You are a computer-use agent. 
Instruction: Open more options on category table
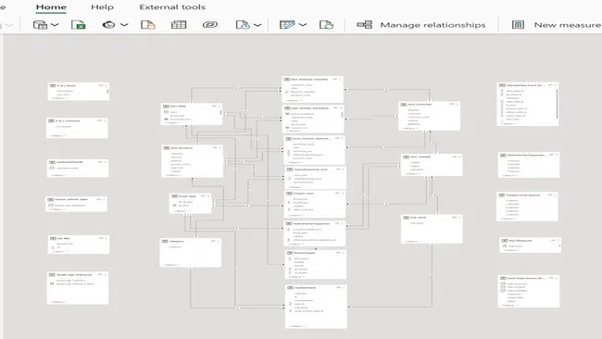[x=219, y=241]
